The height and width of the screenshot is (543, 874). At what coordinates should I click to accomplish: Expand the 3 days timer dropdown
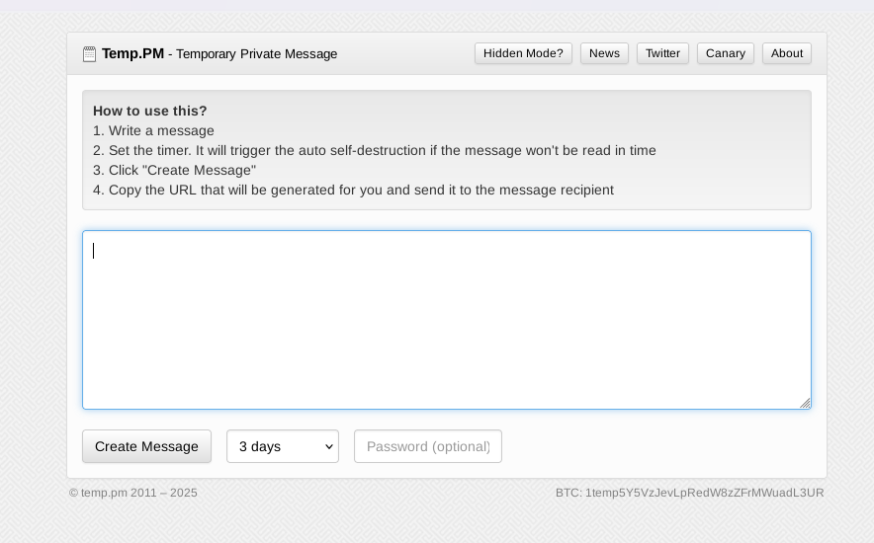[x=283, y=446]
